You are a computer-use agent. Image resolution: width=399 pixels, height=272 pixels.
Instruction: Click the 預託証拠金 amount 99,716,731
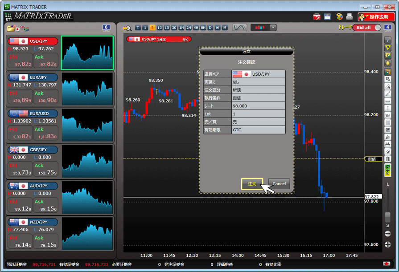click(x=44, y=264)
